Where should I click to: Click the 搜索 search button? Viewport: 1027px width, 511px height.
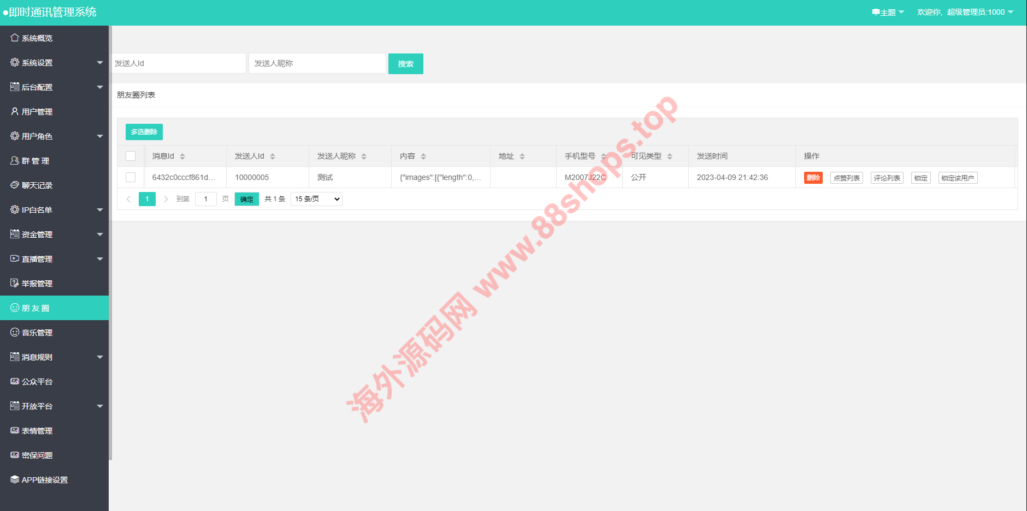(405, 64)
